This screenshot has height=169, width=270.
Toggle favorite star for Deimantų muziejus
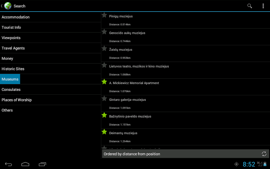[104, 132]
